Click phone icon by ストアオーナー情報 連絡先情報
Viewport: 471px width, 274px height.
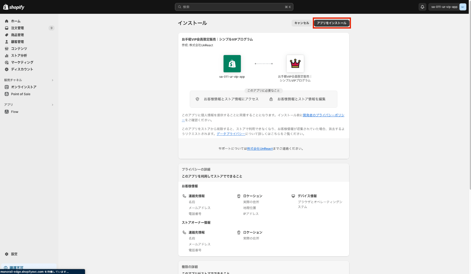(x=184, y=232)
